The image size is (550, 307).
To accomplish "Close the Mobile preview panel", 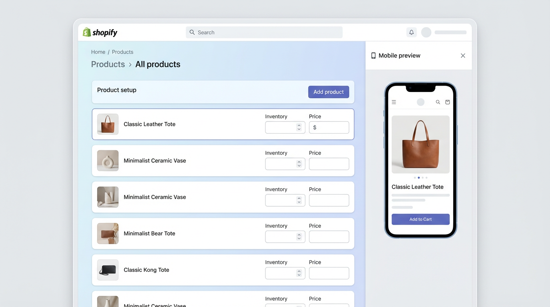I will 463,56.
